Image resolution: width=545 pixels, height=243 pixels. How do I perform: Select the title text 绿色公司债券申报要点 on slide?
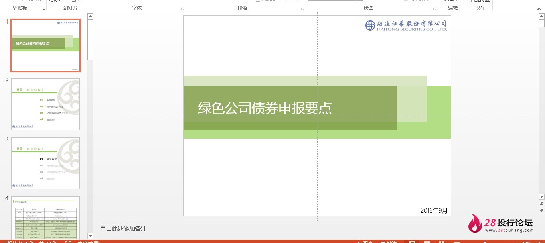click(x=265, y=108)
